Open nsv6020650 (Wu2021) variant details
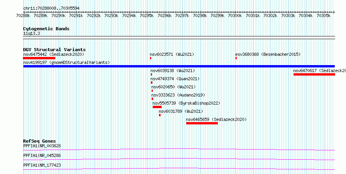346x174 pixels. [173, 87]
